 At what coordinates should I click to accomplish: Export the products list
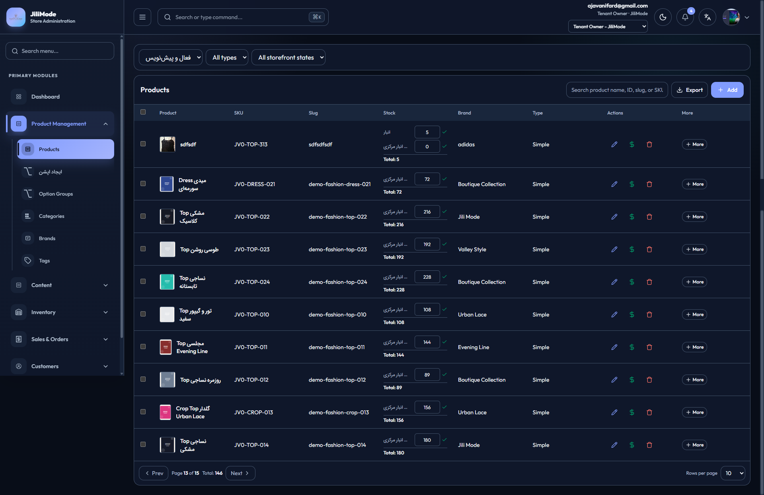pos(690,90)
